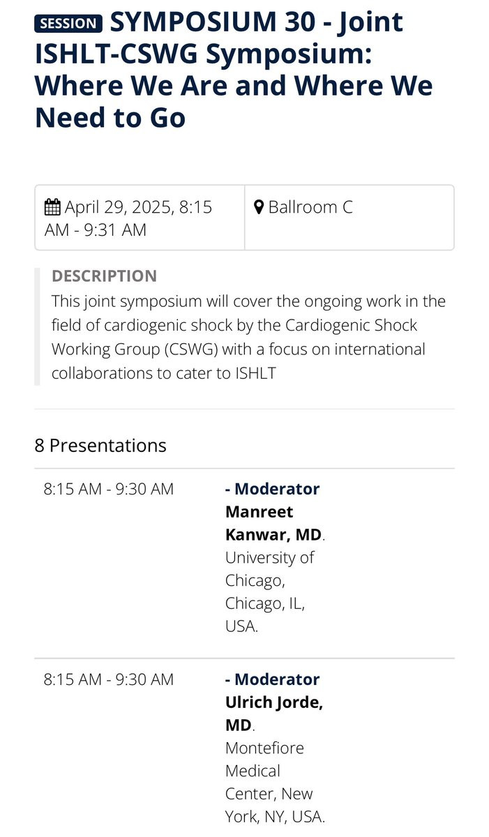Click the Moderator label above Ulrich Jorde

coord(276,679)
